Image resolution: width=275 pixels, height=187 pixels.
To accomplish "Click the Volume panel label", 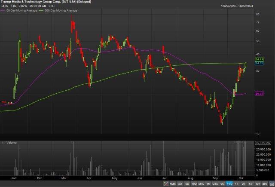I will pyautogui.click(x=12, y=143).
